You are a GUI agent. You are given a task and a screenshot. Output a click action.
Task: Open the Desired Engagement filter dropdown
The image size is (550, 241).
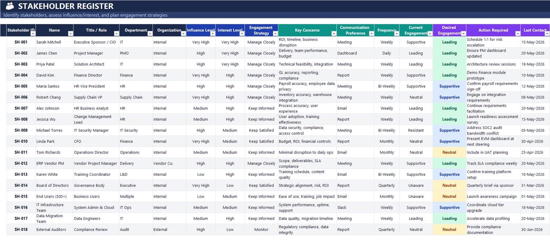(x=463, y=34)
